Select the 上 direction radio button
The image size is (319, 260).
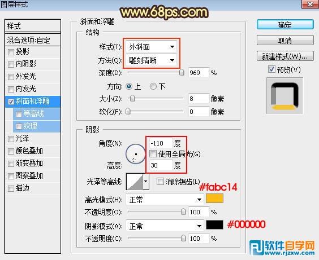[x=129, y=86]
